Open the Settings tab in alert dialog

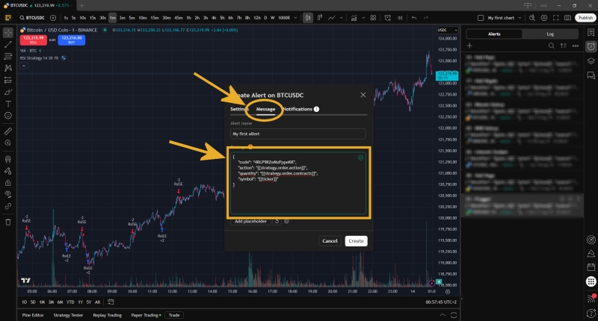click(238, 109)
